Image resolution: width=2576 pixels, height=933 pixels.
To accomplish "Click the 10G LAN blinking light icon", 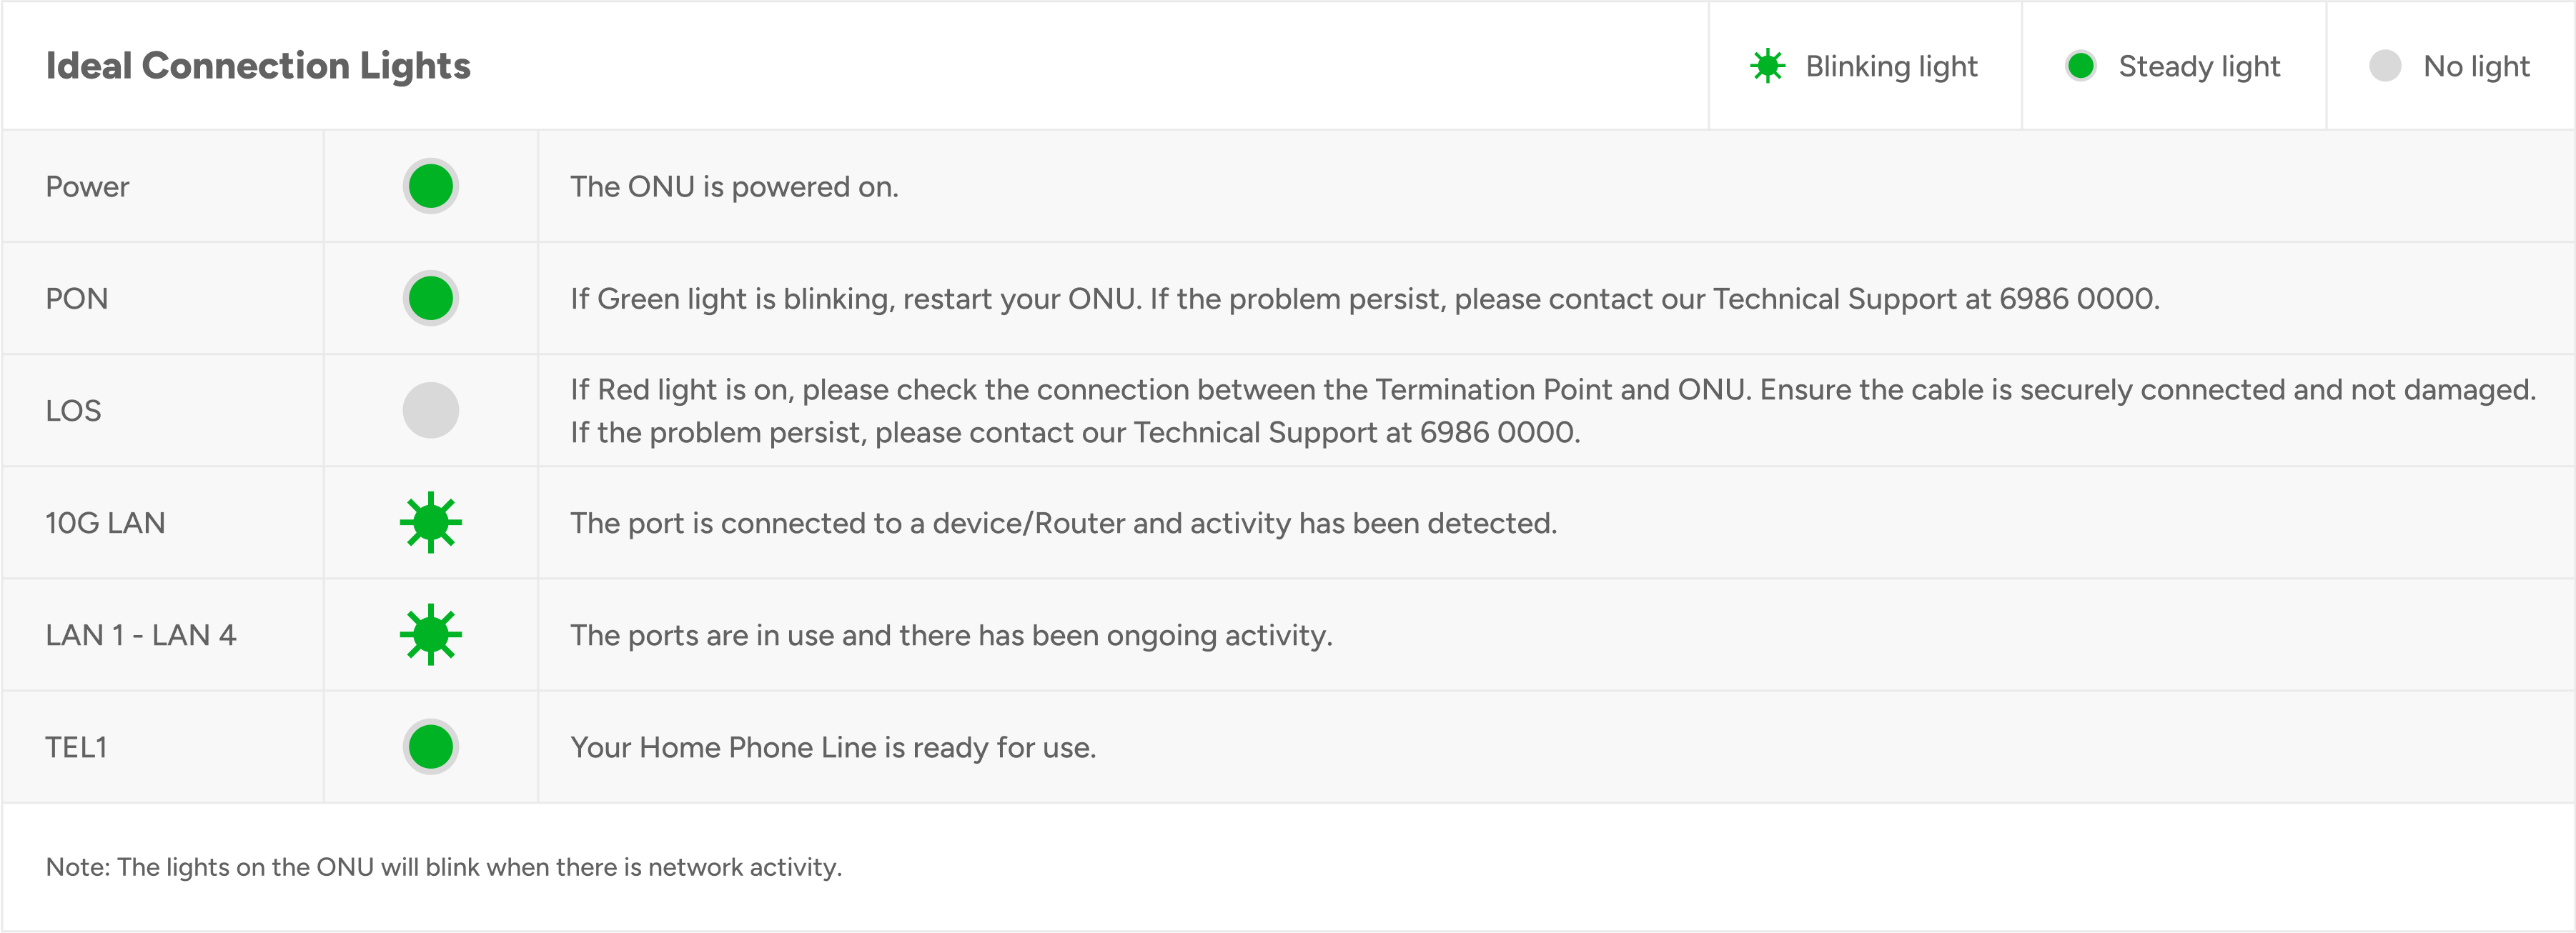I will [x=430, y=522].
